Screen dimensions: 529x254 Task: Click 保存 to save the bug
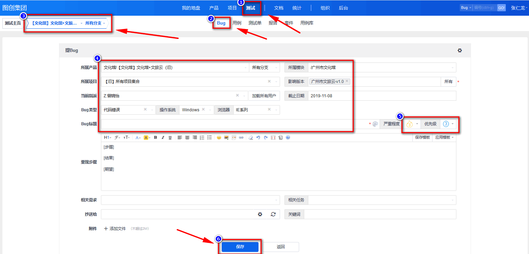(240, 247)
